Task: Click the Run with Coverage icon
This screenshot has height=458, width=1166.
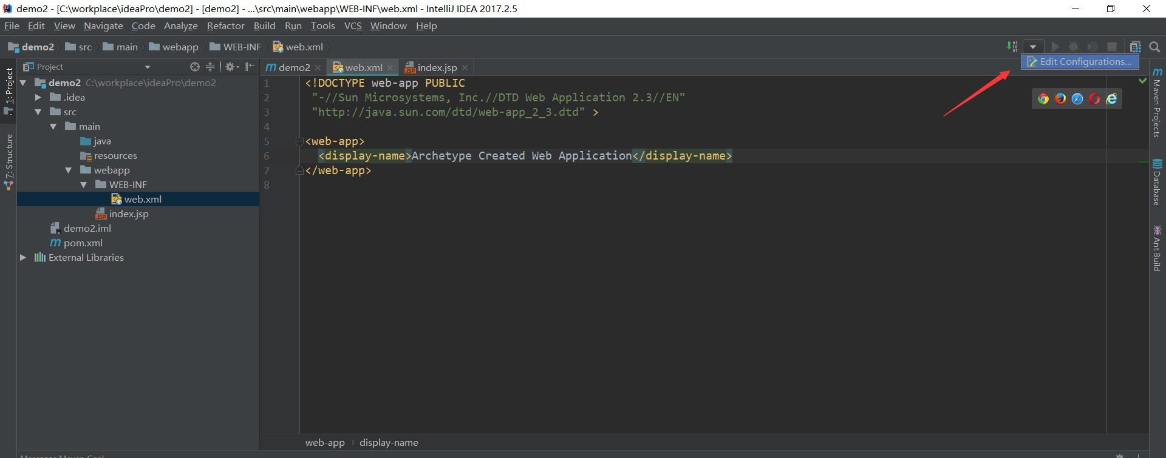Action: pyautogui.click(x=1093, y=47)
